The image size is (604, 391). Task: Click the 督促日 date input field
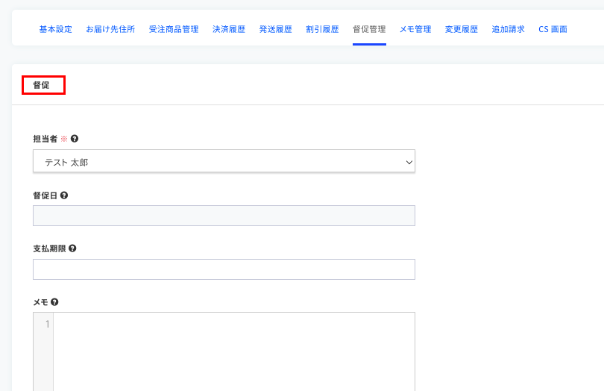pos(224,216)
